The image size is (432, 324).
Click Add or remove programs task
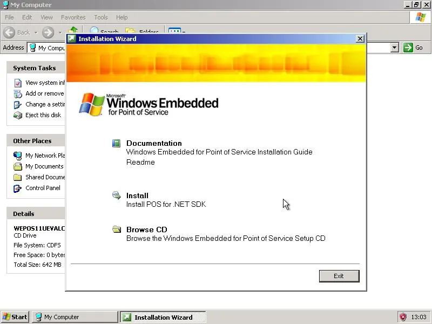pos(45,93)
